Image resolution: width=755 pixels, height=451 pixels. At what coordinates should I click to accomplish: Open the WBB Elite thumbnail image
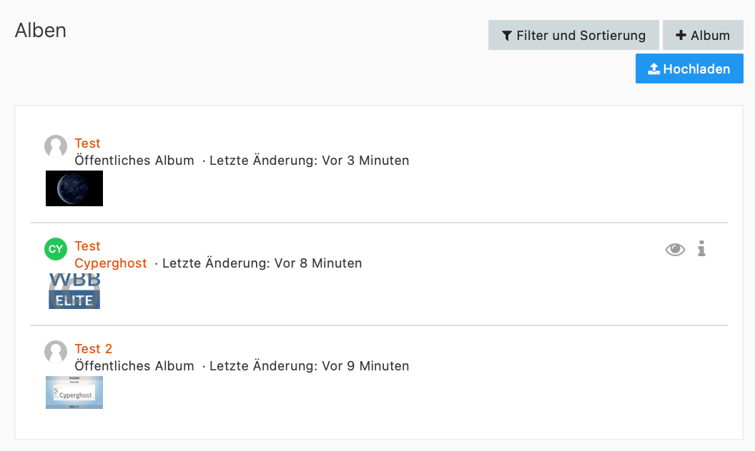[x=74, y=291]
